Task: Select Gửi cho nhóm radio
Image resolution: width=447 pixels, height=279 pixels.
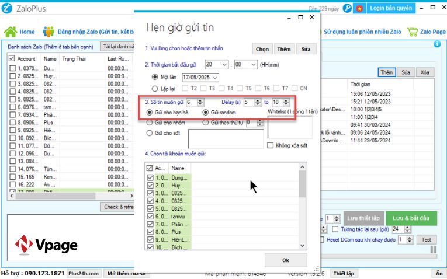Action: pyautogui.click(x=150, y=123)
